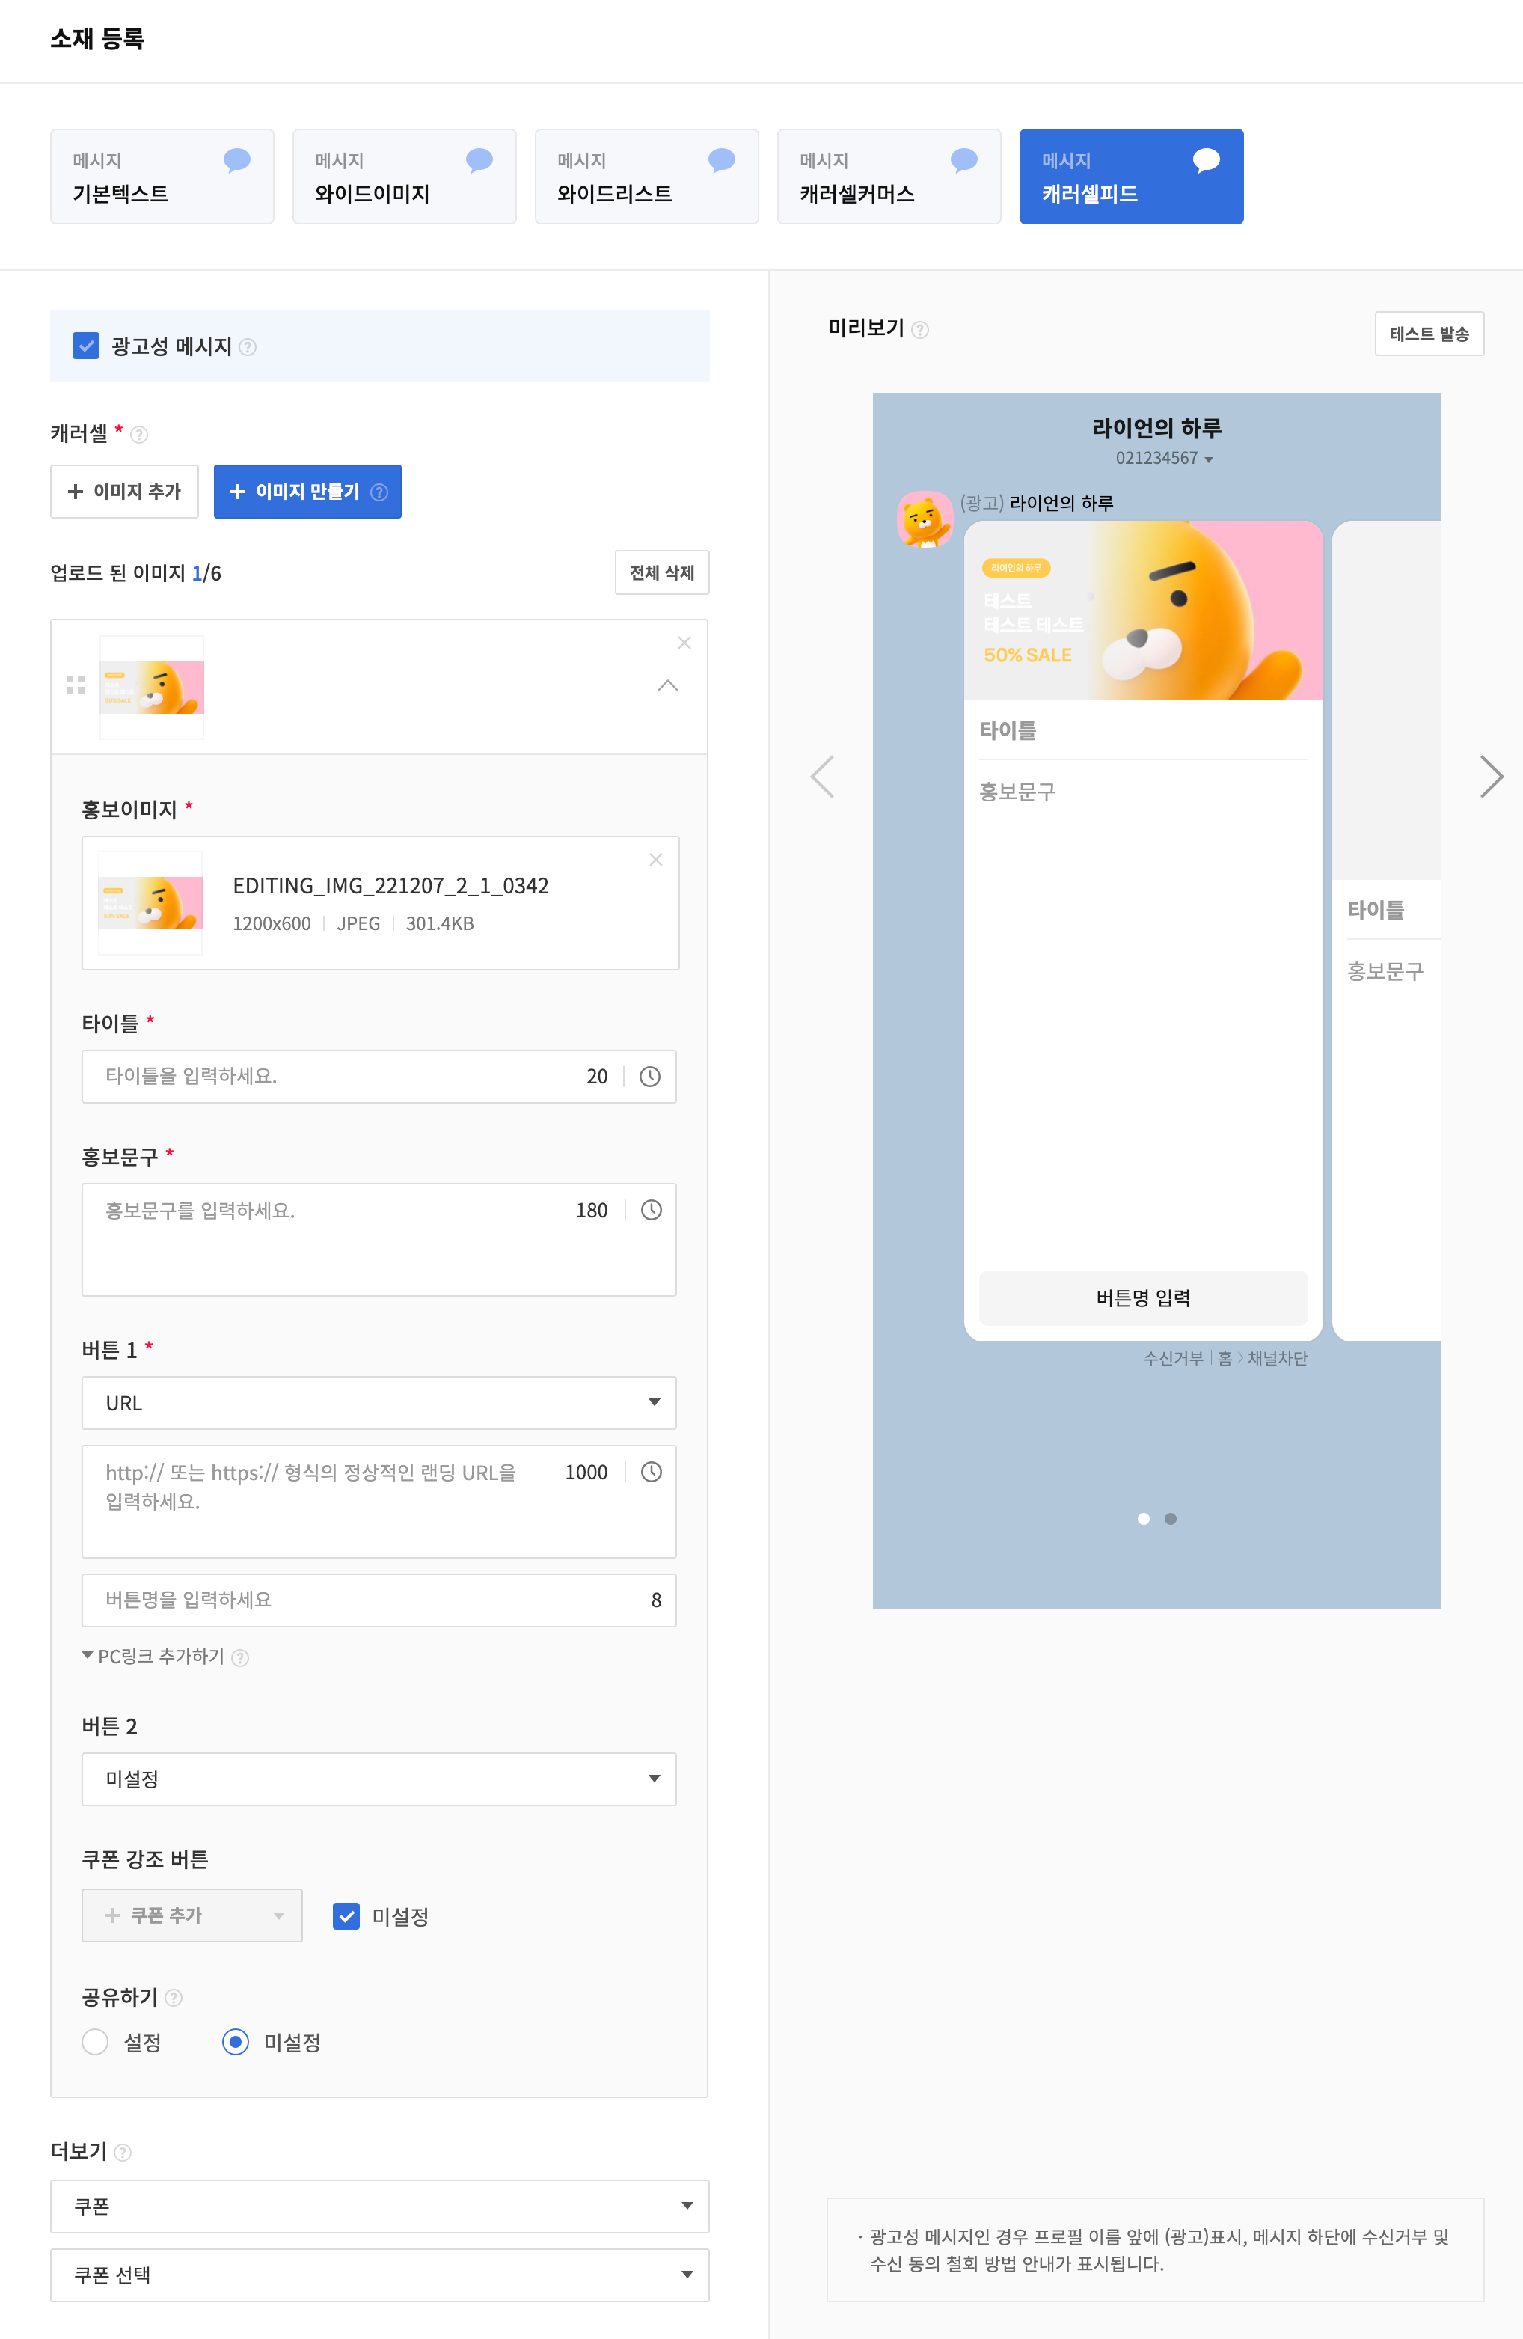The image size is (1523, 2339).
Task: Click help icon next to 미리보기
Action: pos(919,330)
